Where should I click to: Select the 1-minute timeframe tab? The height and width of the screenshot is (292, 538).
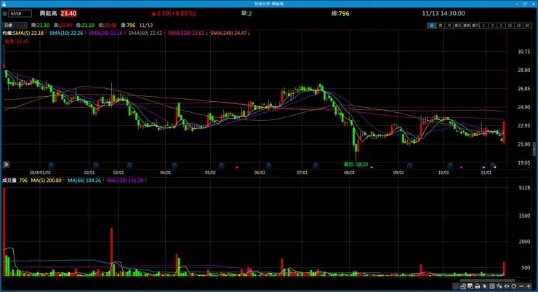[x=483, y=25]
